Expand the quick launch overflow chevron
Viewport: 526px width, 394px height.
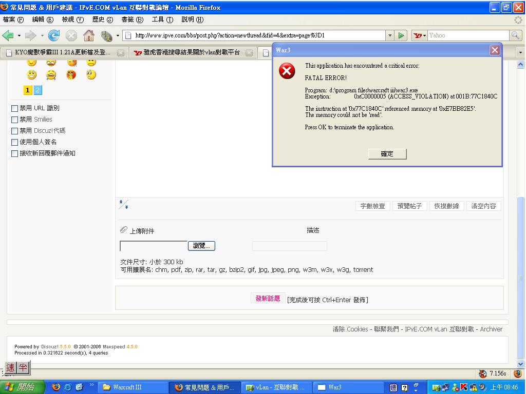point(91,385)
